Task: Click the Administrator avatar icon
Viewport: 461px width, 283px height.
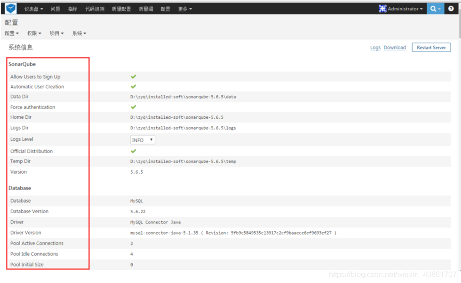Action: (x=382, y=8)
